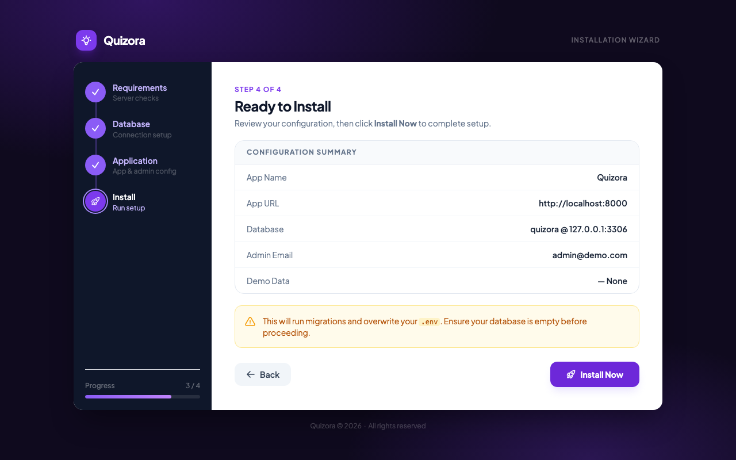
Task: Start setup with Install Now button
Action: [595, 374]
